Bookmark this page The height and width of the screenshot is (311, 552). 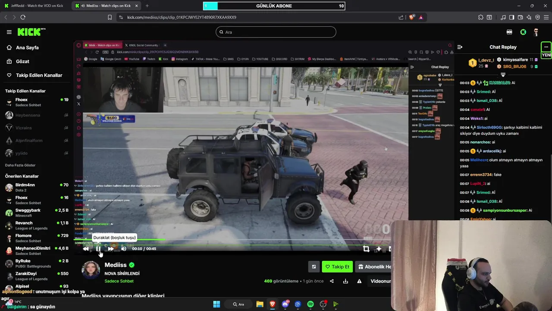tap(110, 17)
